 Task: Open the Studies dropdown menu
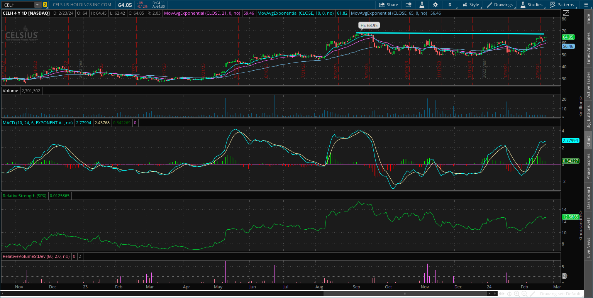click(x=531, y=5)
